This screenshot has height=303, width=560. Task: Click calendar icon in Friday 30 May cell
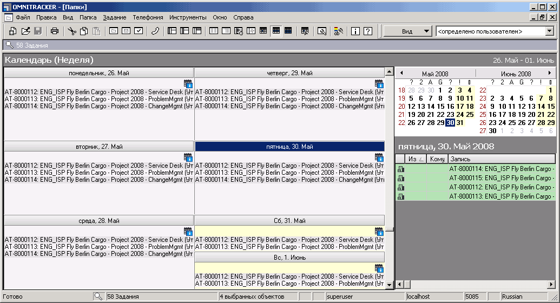coord(379,157)
